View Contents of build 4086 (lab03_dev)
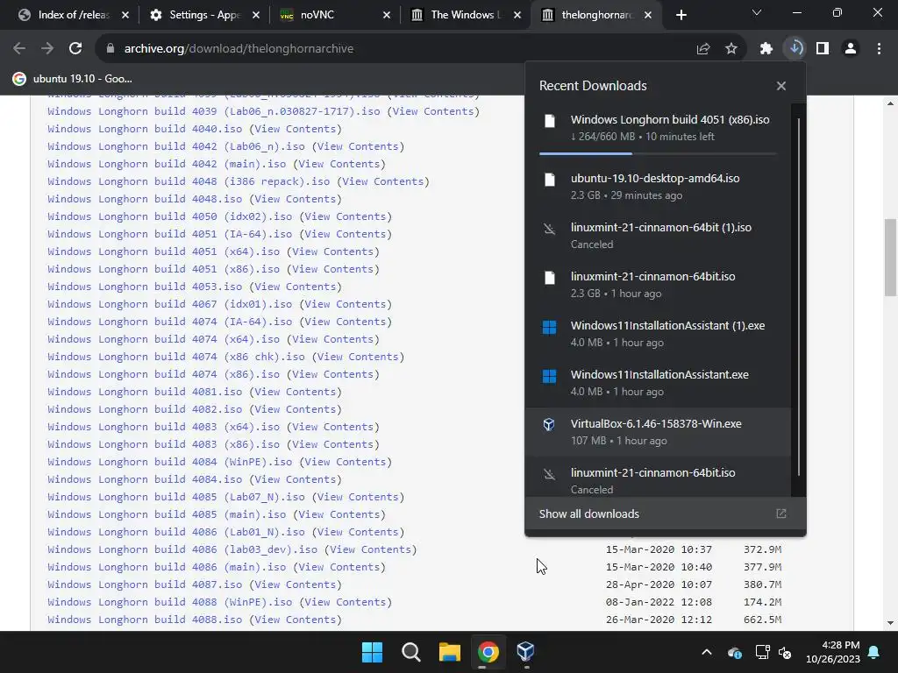The image size is (898, 673). tap(371, 549)
